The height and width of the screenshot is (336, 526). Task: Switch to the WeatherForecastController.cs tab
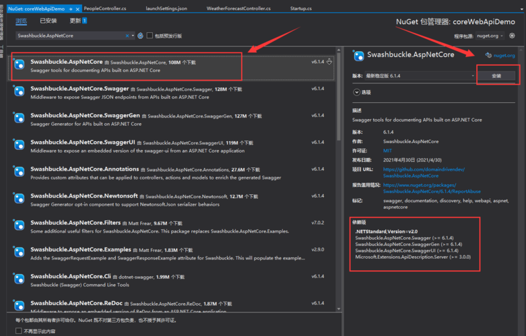click(x=238, y=8)
